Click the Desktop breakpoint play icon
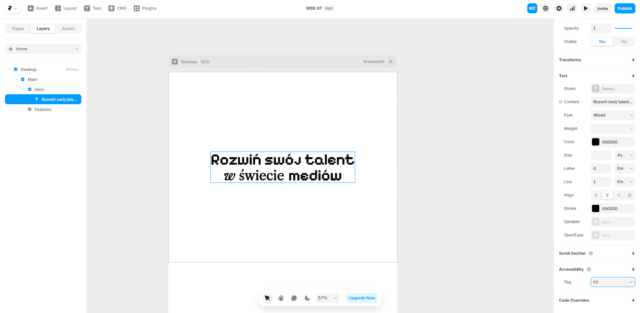This screenshot has height=313, width=640. point(175,62)
